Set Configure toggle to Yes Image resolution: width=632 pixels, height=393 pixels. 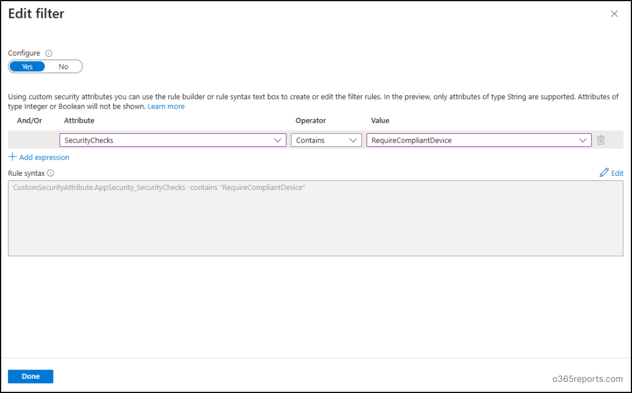pyautogui.click(x=27, y=67)
